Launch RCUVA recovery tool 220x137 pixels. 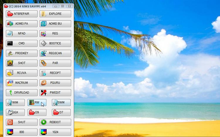22,73
